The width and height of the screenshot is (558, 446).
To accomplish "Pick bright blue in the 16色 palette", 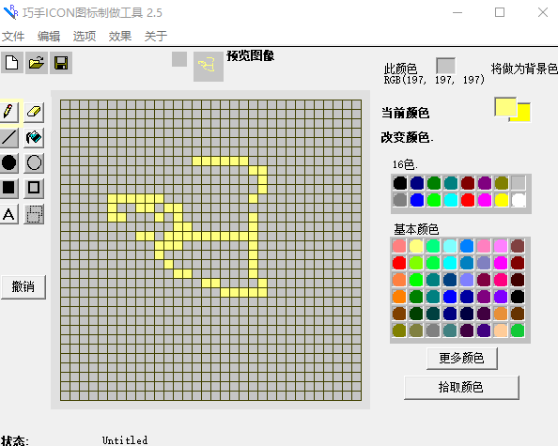I will point(417,200).
